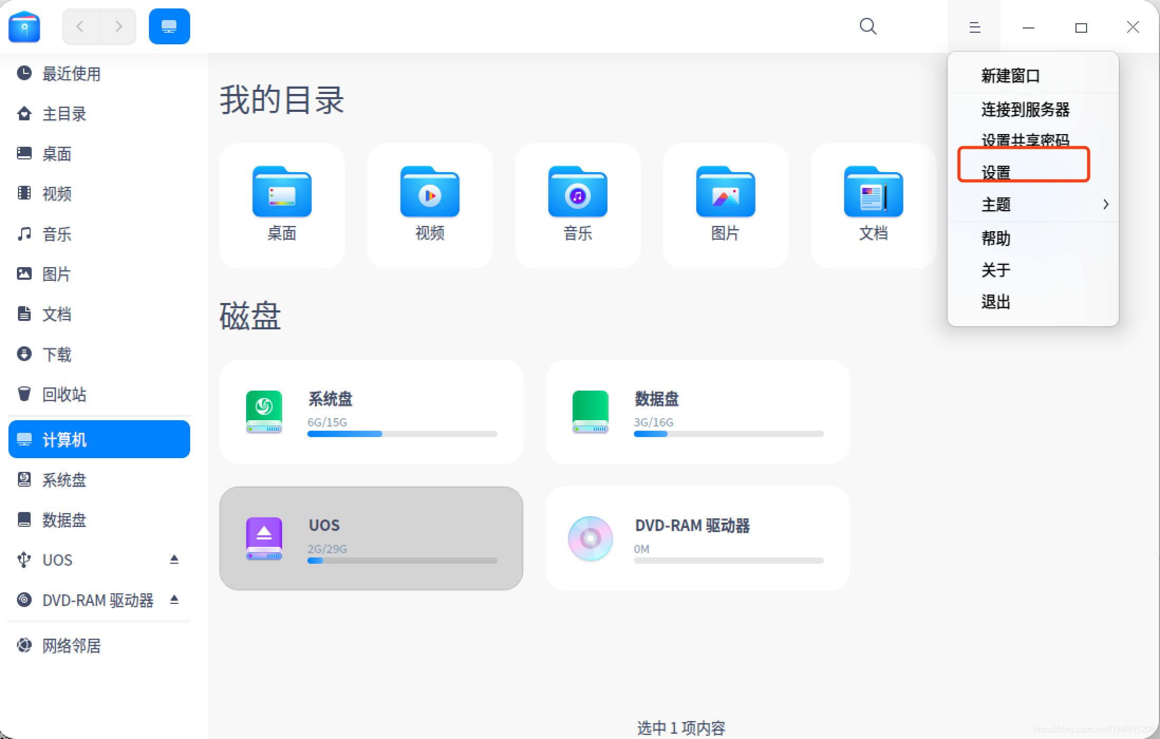The height and width of the screenshot is (739, 1160).
Task: Open the Music folder icon
Action: pyautogui.click(x=577, y=192)
